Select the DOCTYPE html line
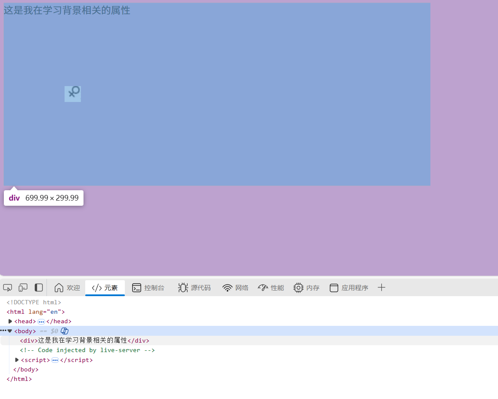The height and width of the screenshot is (399, 498). pos(34,303)
